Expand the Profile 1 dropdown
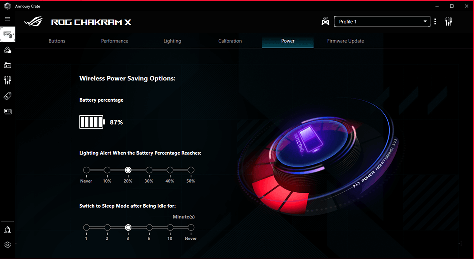Screen dimensions: 474x259 (382, 22)
